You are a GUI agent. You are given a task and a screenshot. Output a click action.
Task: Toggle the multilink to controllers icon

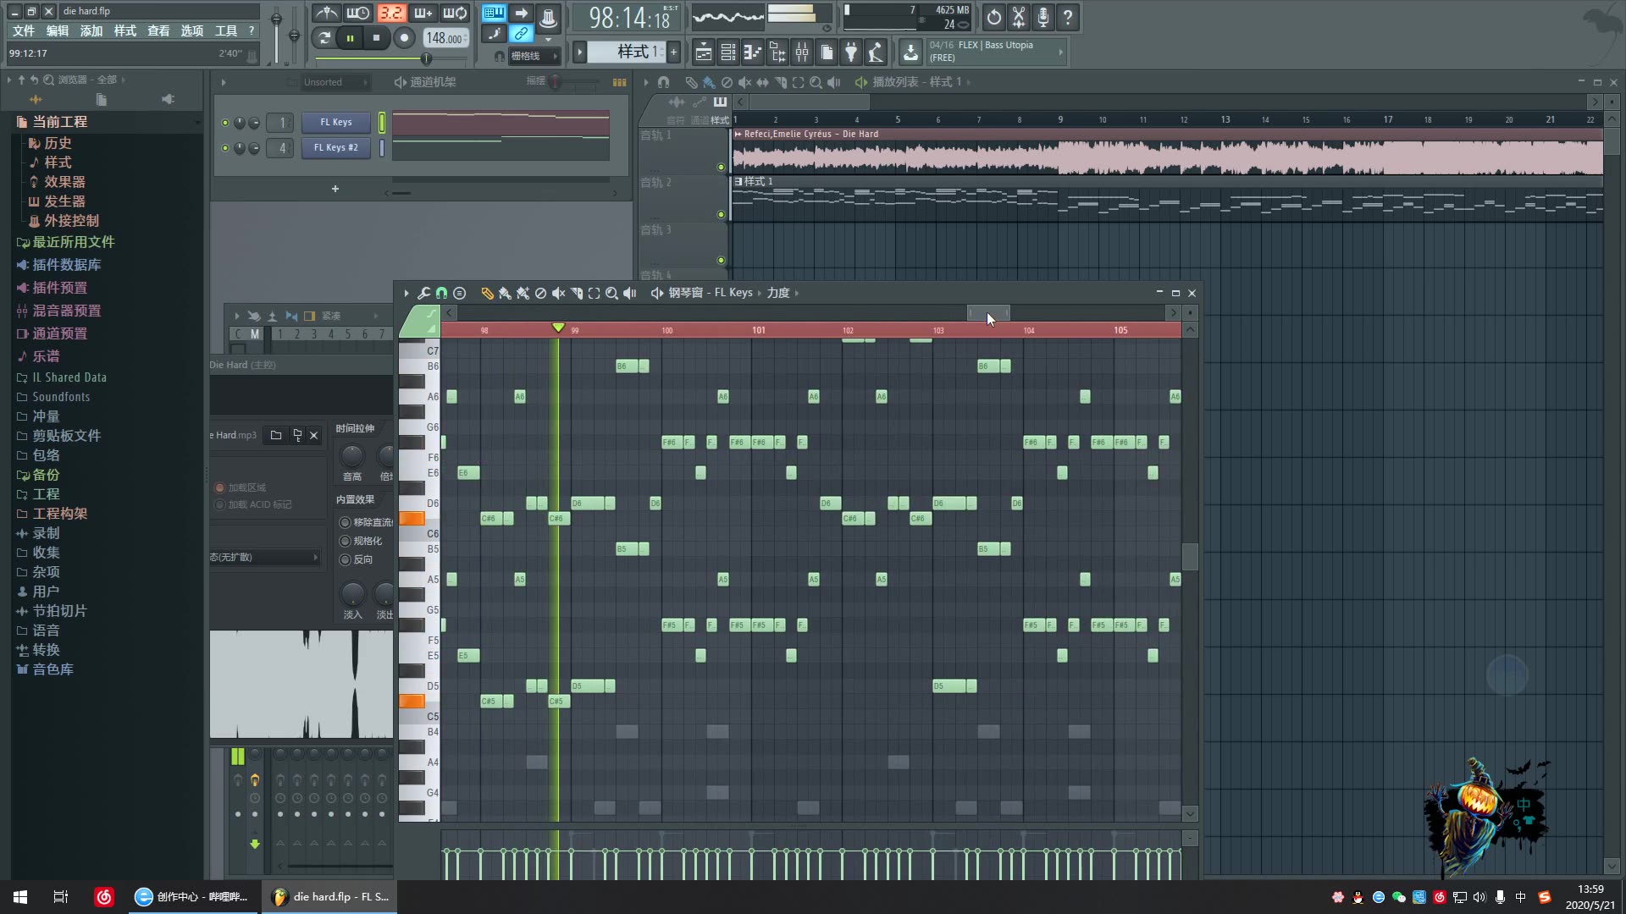click(x=521, y=34)
